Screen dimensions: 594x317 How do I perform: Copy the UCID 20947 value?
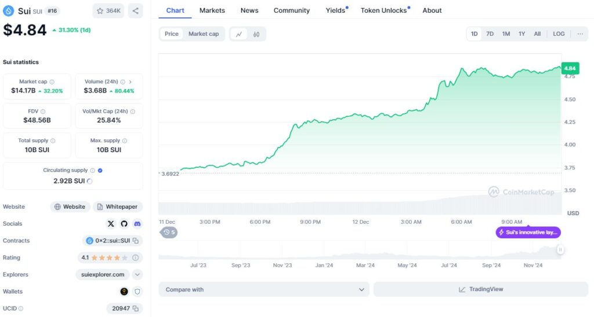(136, 309)
